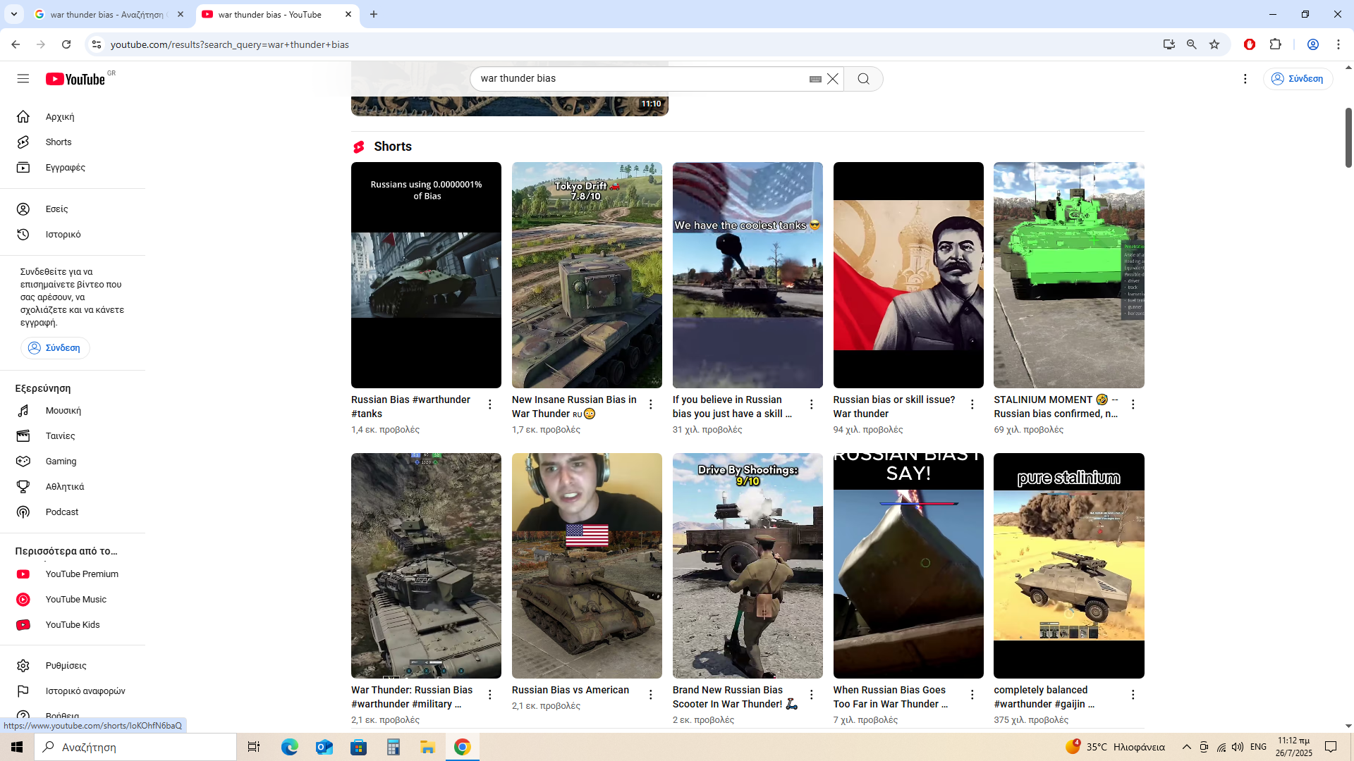Click the page vertical scrollbar thumb

click(x=1348, y=137)
